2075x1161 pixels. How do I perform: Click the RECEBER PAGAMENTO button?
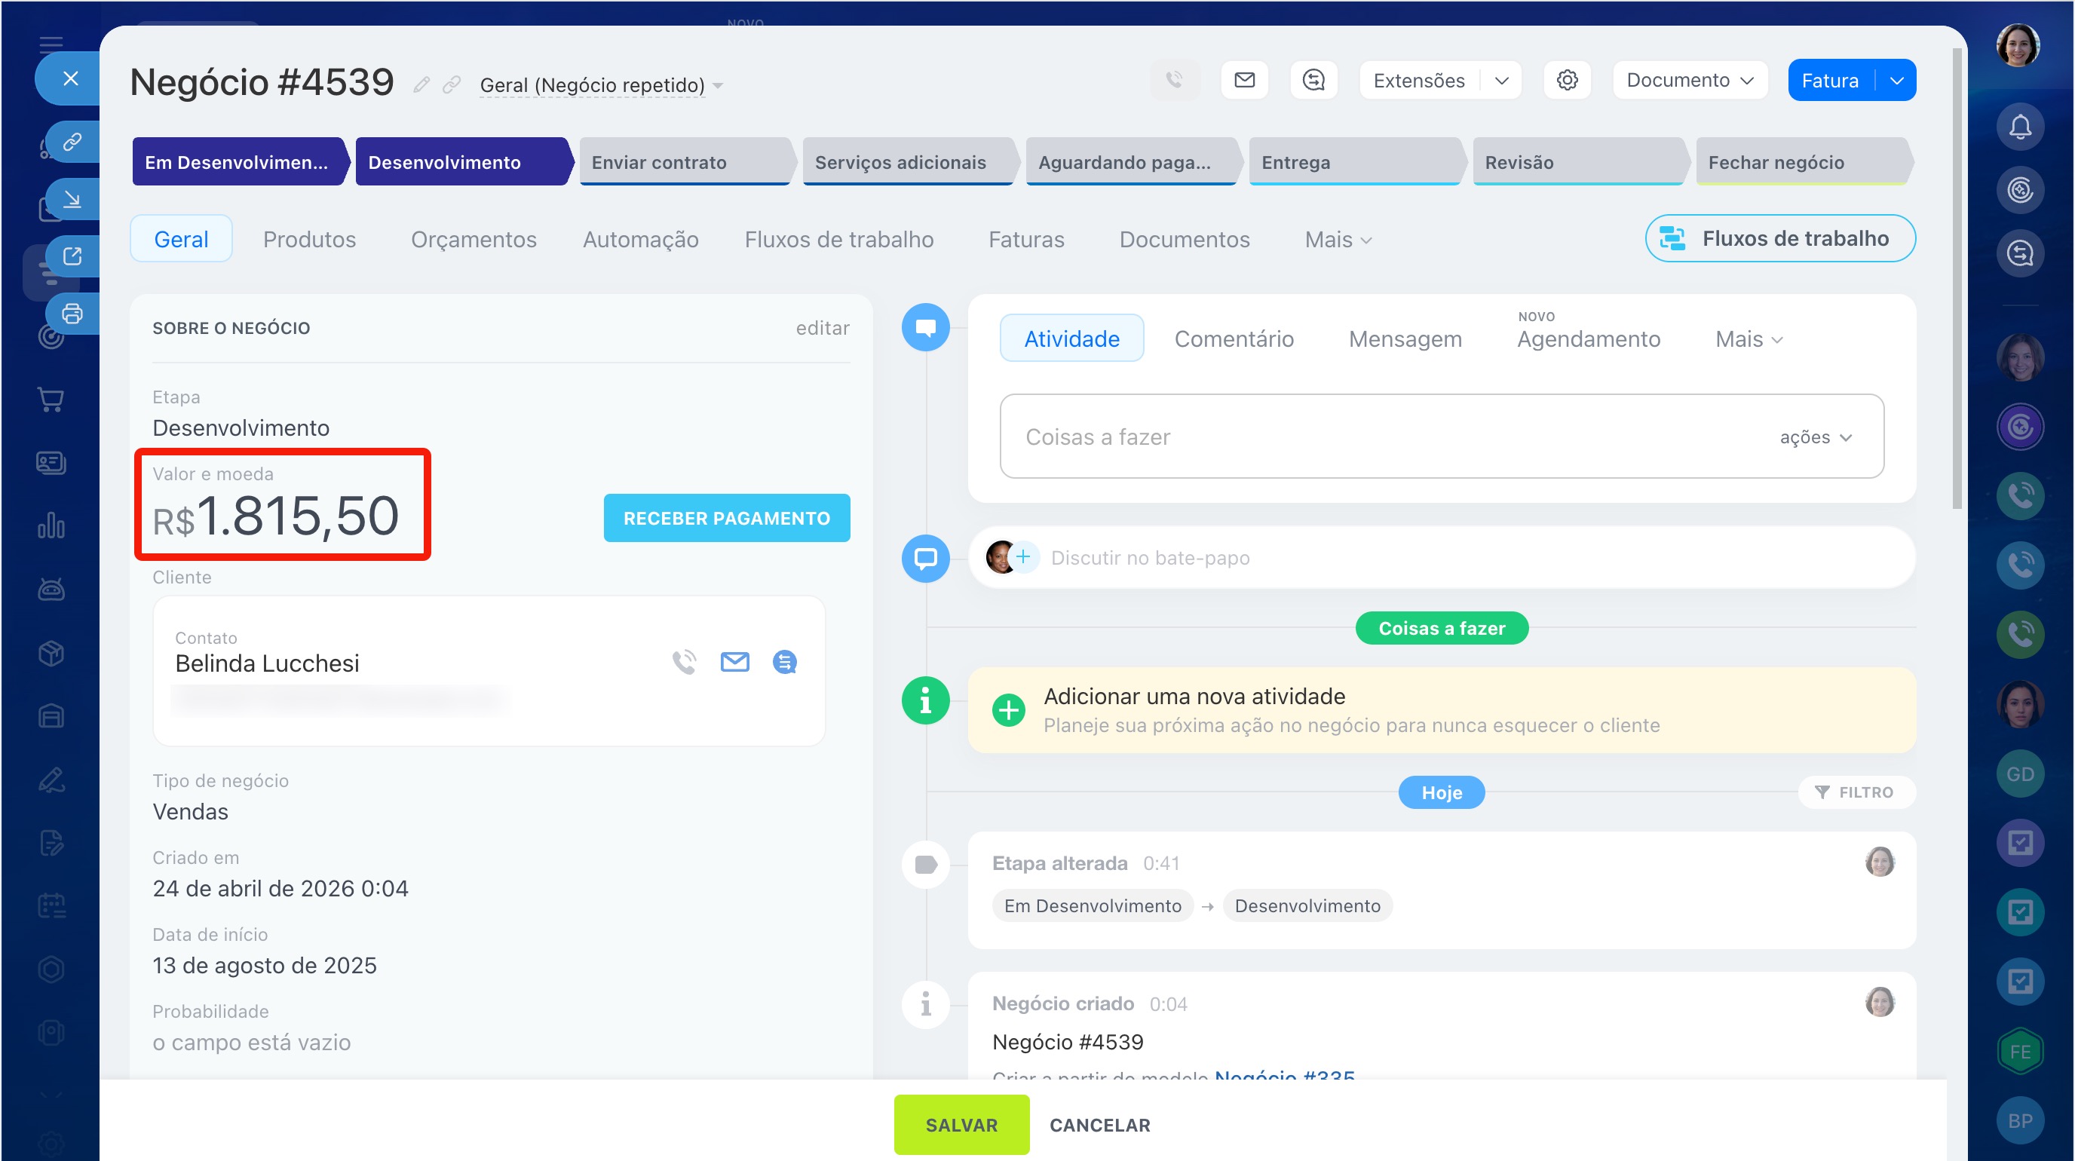726,518
